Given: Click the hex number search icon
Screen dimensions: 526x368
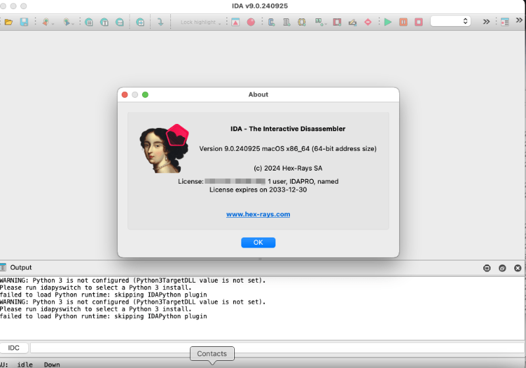Looking at the screenshot, I should 89,22.
